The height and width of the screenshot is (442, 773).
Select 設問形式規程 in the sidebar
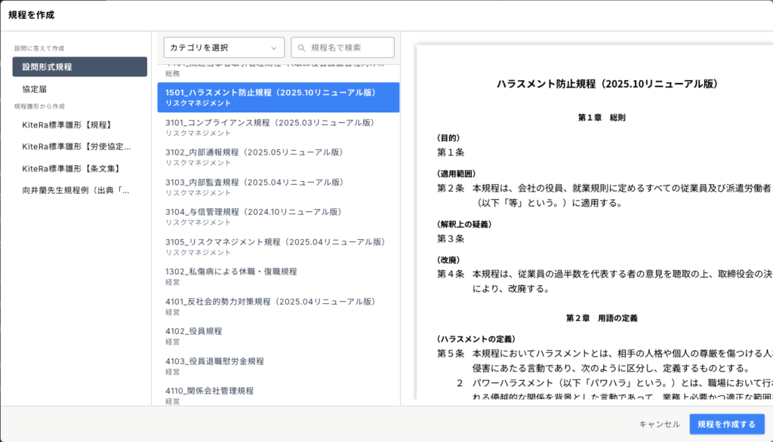point(79,67)
